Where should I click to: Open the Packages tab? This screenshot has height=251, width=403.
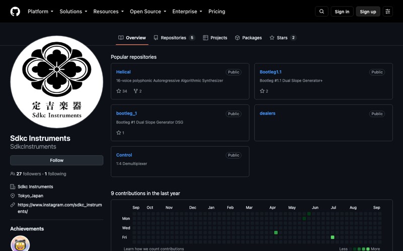click(x=248, y=38)
